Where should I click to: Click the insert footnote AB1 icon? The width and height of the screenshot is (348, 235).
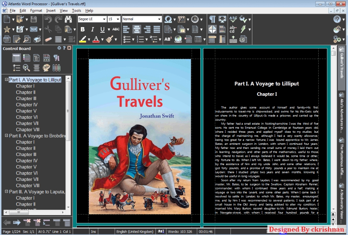(168, 39)
